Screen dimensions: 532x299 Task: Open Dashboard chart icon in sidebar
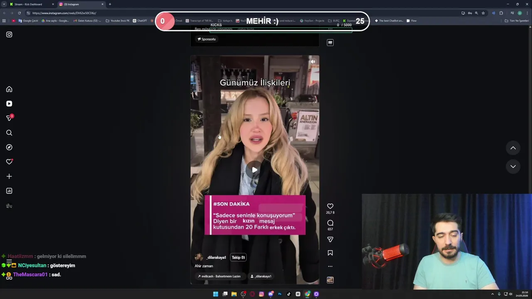tap(9, 191)
